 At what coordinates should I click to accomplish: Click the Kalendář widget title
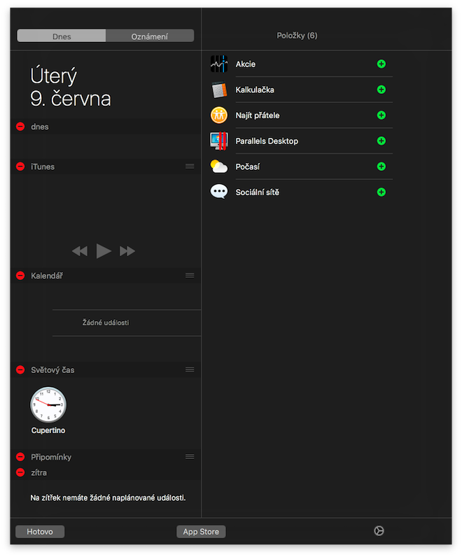click(47, 276)
